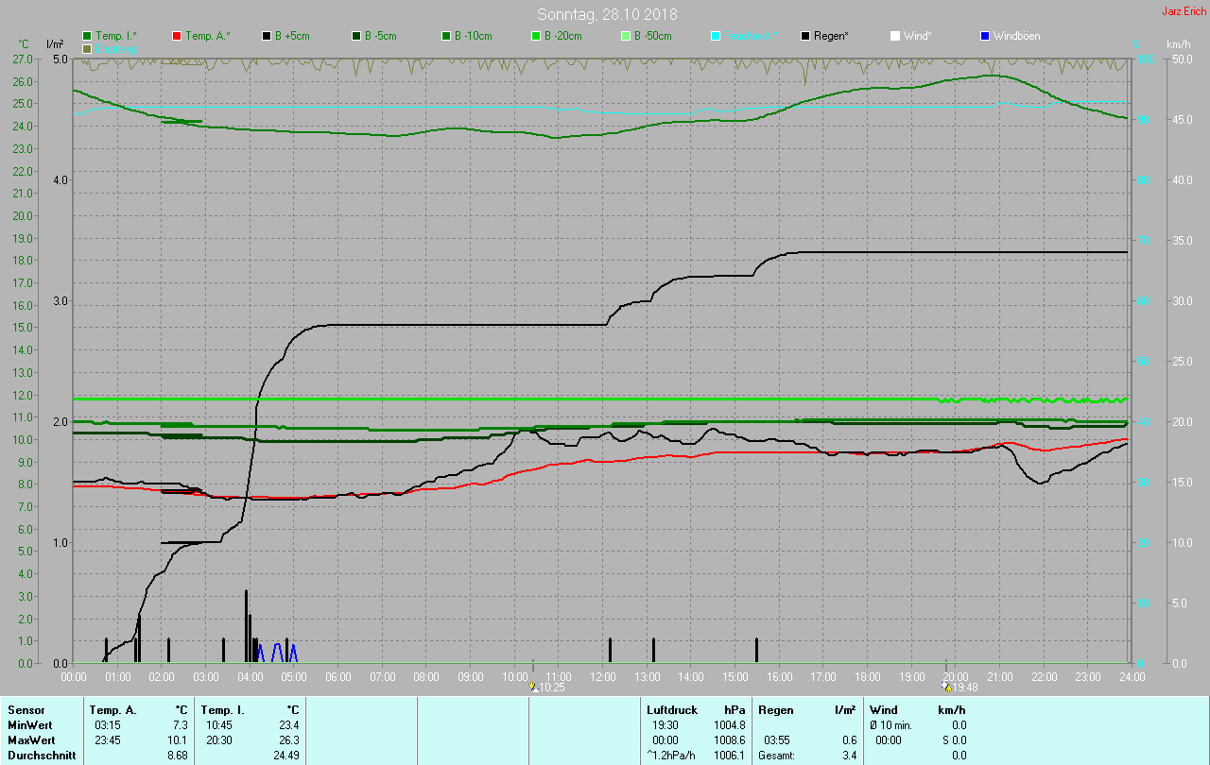Click the marker icon at 19:48
The height and width of the screenshot is (765, 1210).
[x=945, y=688]
